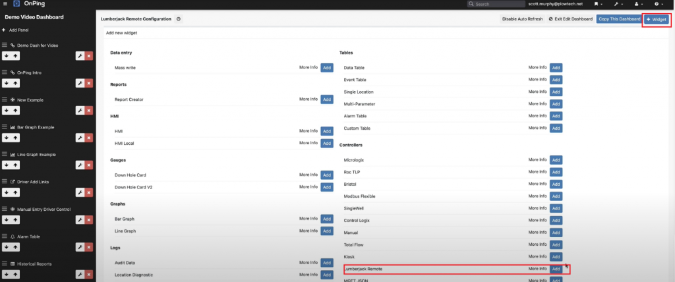This screenshot has width=675, height=282.
Task: Open More Info for Roc TLP
Action: pos(537,172)
